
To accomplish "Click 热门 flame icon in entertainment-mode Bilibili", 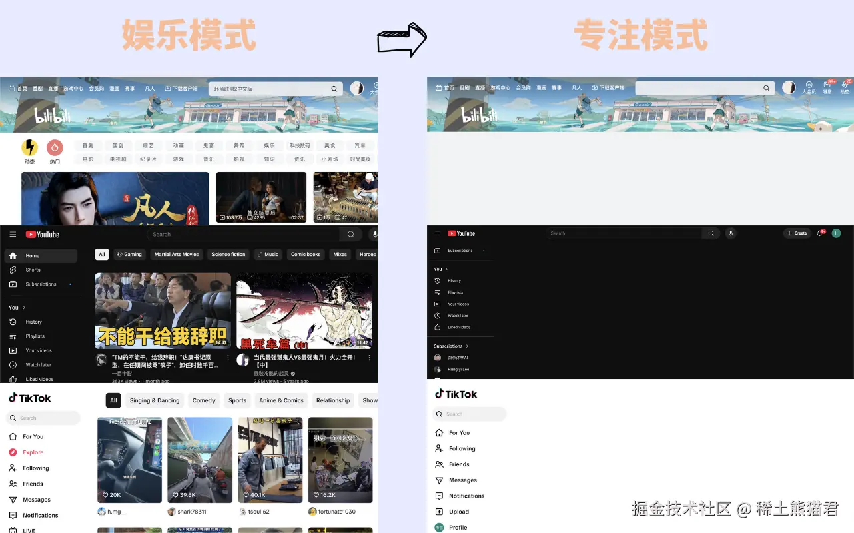I will click(x=55, y=147).
